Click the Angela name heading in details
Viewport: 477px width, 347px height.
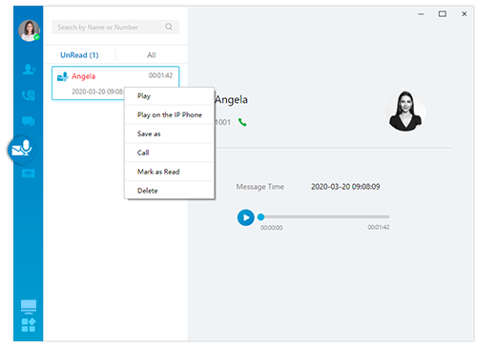231,99
